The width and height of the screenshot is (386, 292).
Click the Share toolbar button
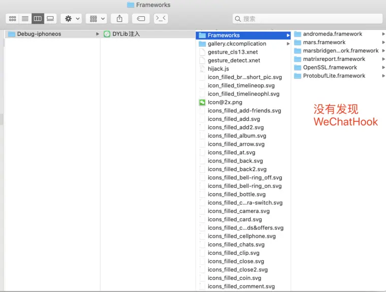click(x=119, y=19)
